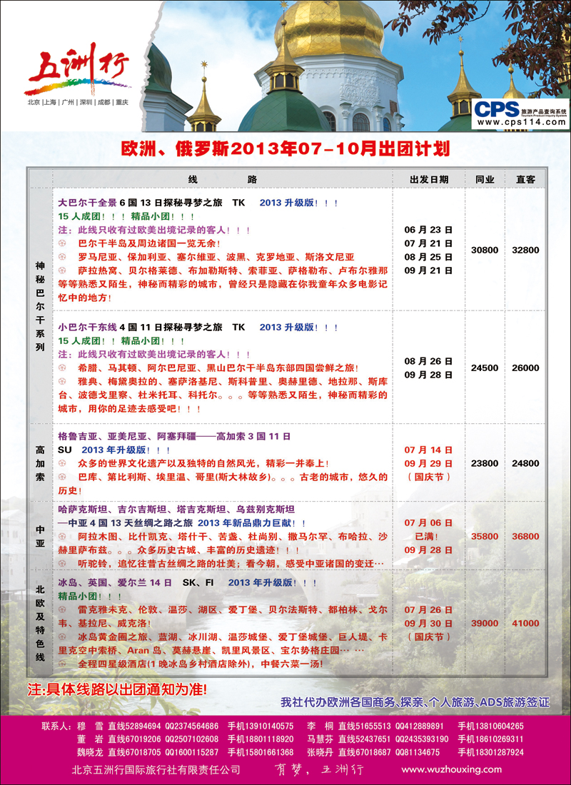The image size is (571, 785).
Task: Click the 北欧及特色线 category label
Action: click(40, 623)
